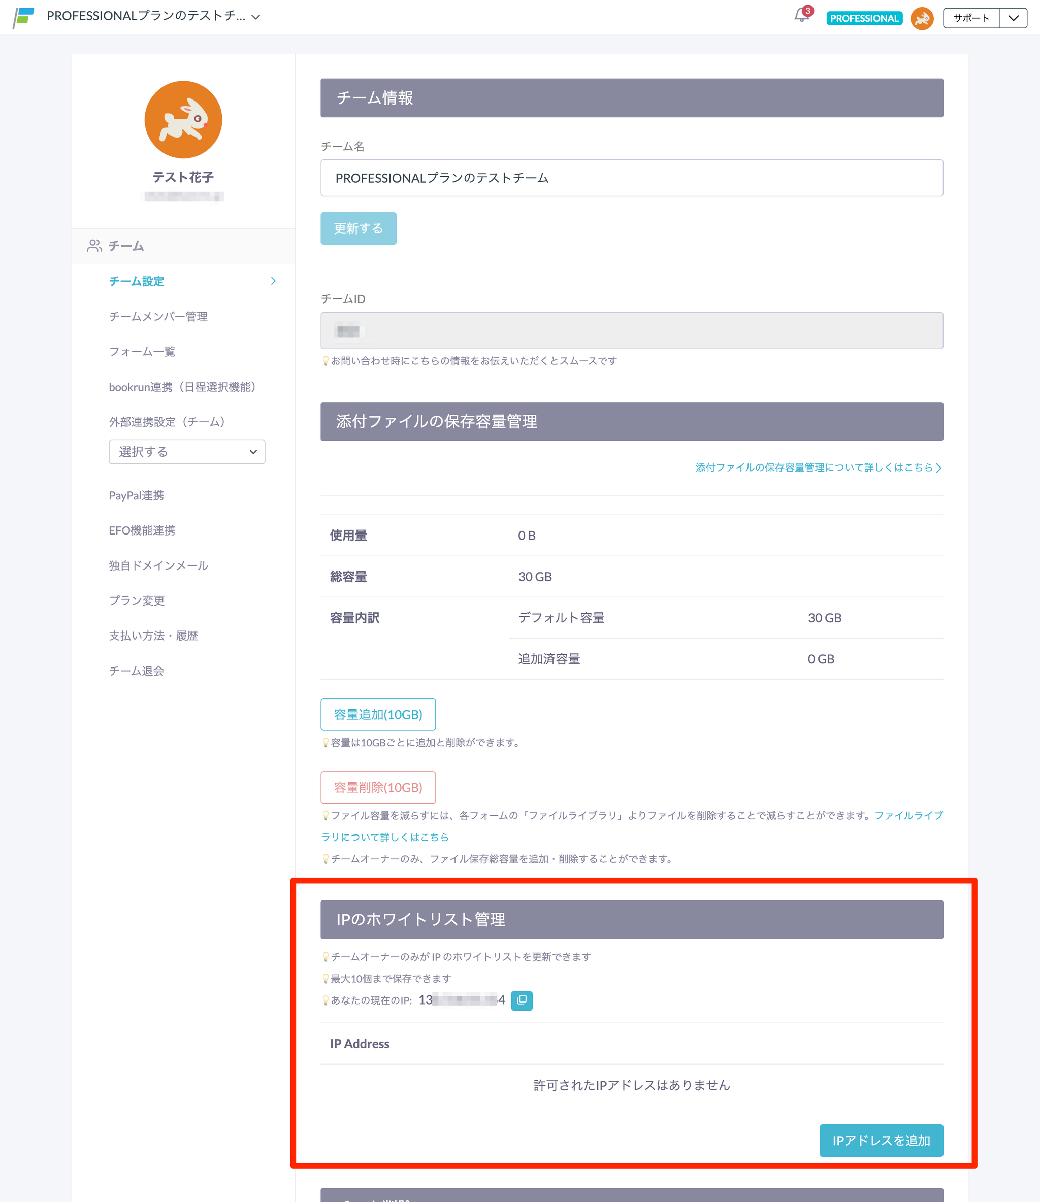Click the rabbit avatar in header
This screenshot has width=1040, height=1202.
click(922, 19)
